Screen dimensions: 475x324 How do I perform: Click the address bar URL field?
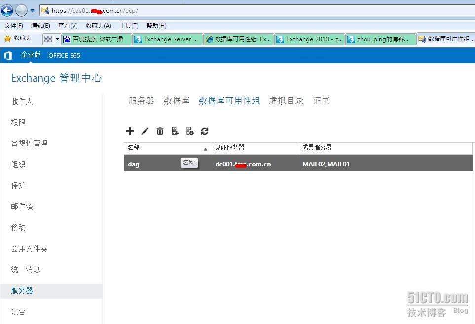point(257,11)
